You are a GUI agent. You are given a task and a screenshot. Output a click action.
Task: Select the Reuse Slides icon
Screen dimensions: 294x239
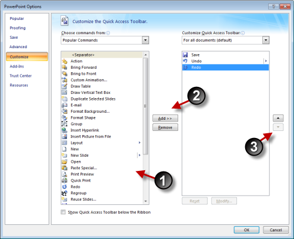tap(65, 200)
